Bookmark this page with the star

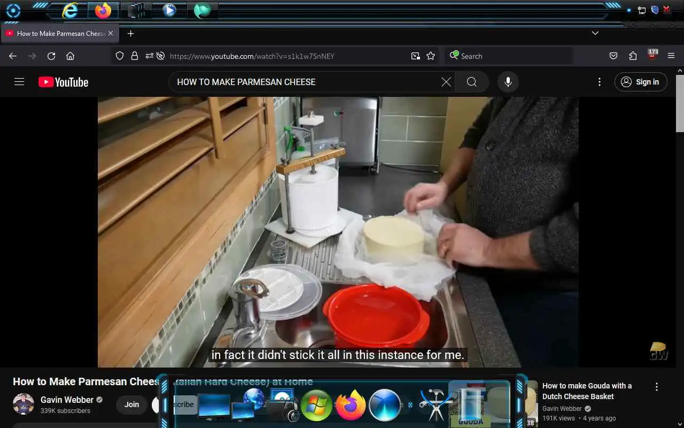pyautogui.click(x=431, y=56)
